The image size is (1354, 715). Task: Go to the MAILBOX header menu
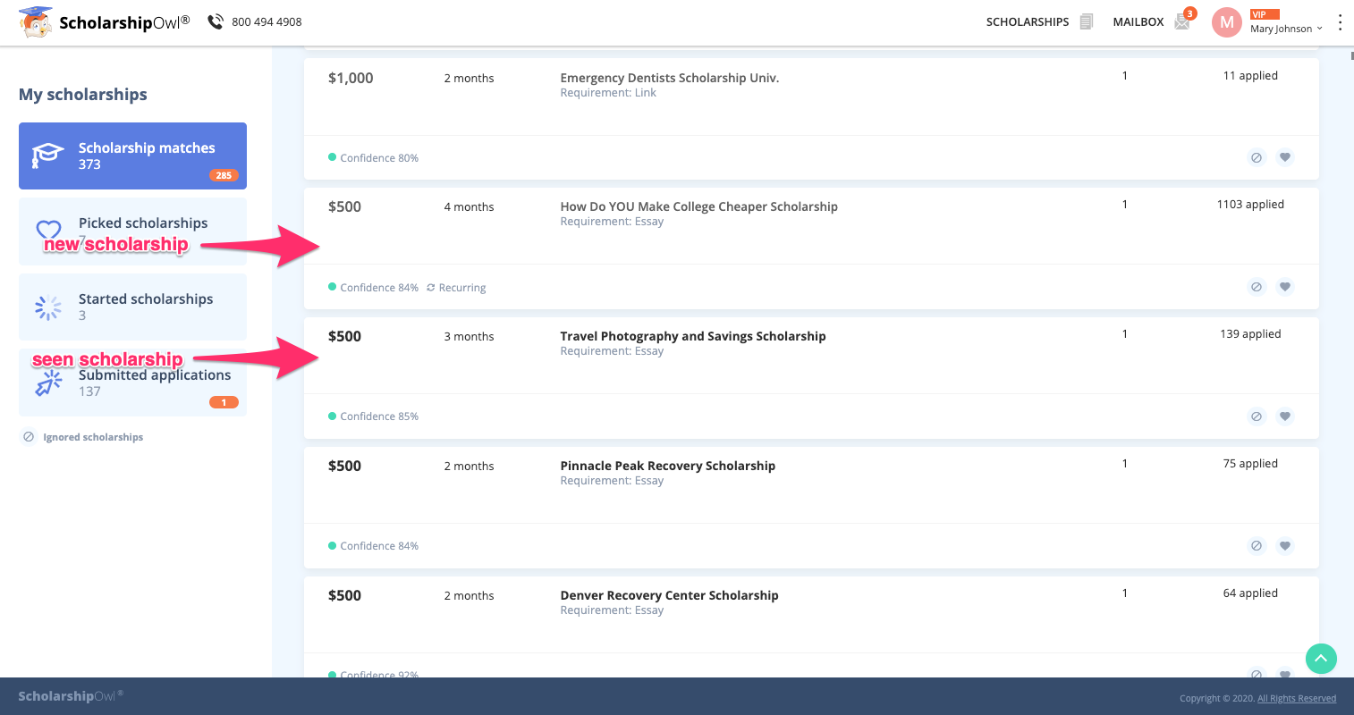pyautogui.click(x=1138, y=22)
